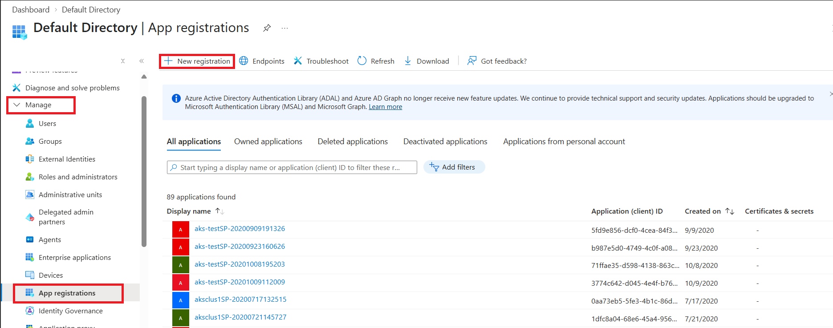Click the Administrative units icon
The height and width of the screenshot is (328, 833).
tap(30, 194)
